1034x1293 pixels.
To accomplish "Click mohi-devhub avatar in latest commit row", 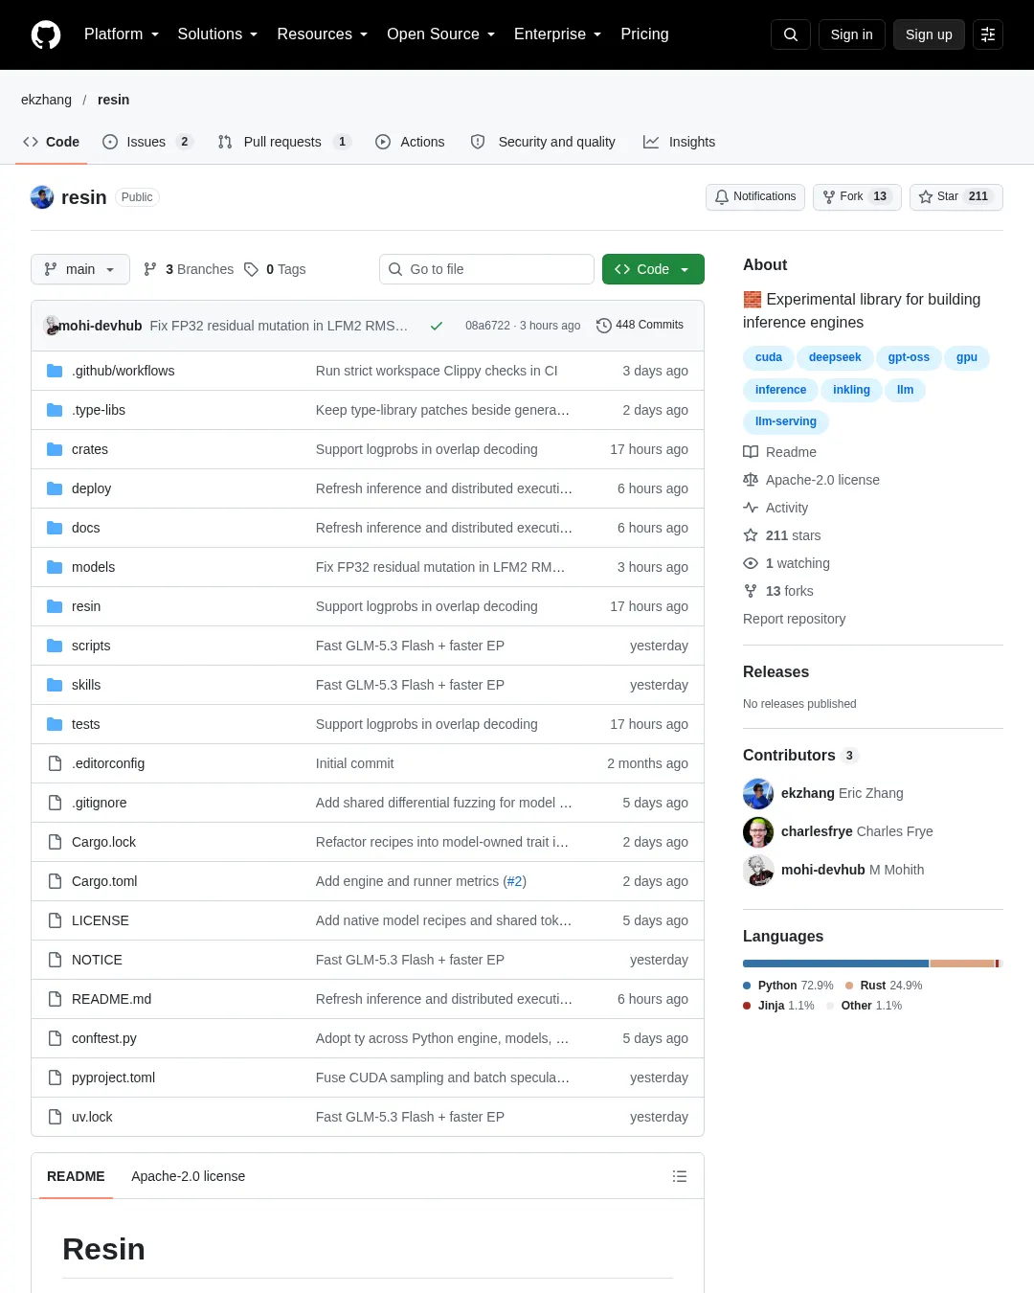I will tap(52, 326).
